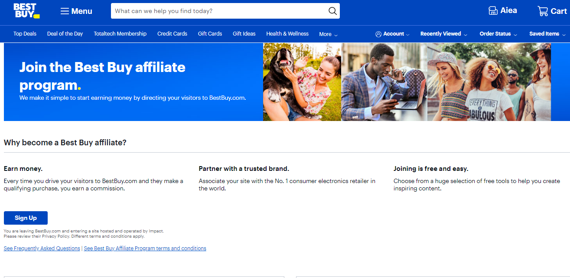Image resolution: width=570 pixels, height=278 pixels.
Task: Expand the More dropdown
Action: 328,34
